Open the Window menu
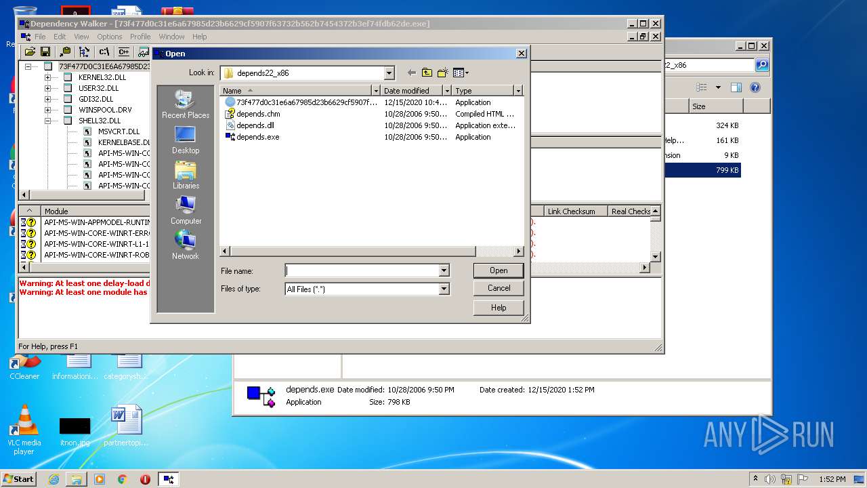Screen dimensions: 867x488 (x=172, y=37)
